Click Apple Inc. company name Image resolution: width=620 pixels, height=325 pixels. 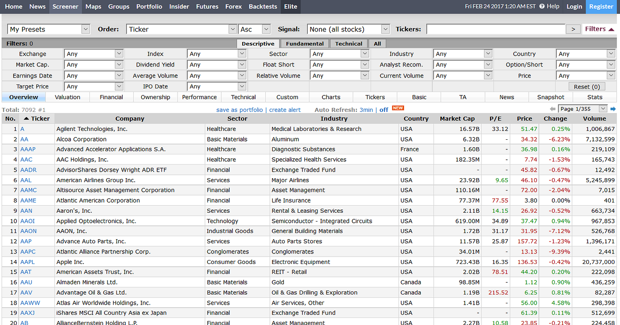click(x=70, y=262)
